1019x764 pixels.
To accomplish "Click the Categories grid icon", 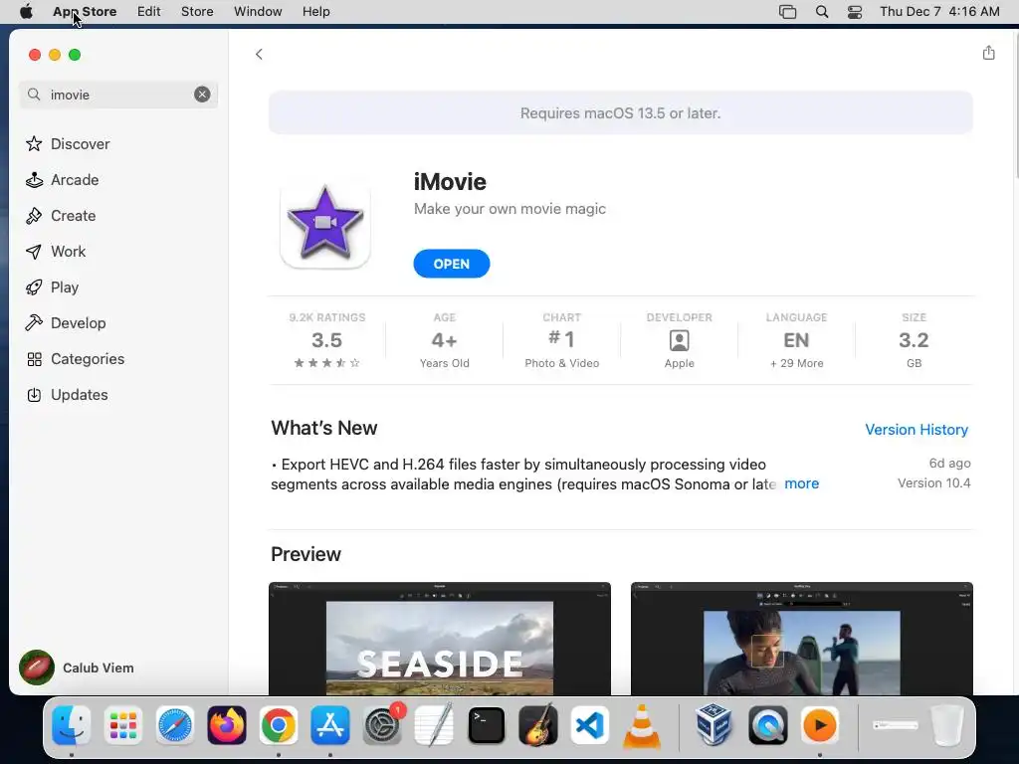I will click(34, 358).
